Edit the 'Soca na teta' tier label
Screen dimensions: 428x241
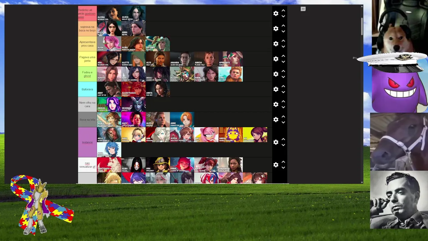pyautogui.click(x=87, y=119)
